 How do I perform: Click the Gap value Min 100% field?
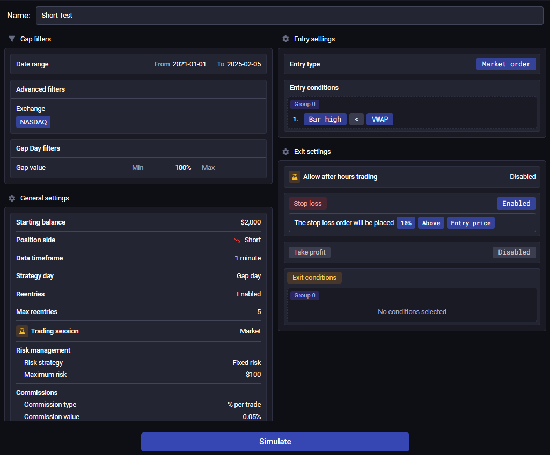click(x=183, y=168)
